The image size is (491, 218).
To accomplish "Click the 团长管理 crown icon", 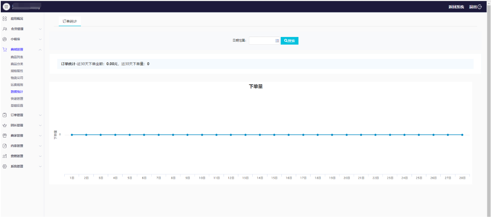I will pos(5,125).
